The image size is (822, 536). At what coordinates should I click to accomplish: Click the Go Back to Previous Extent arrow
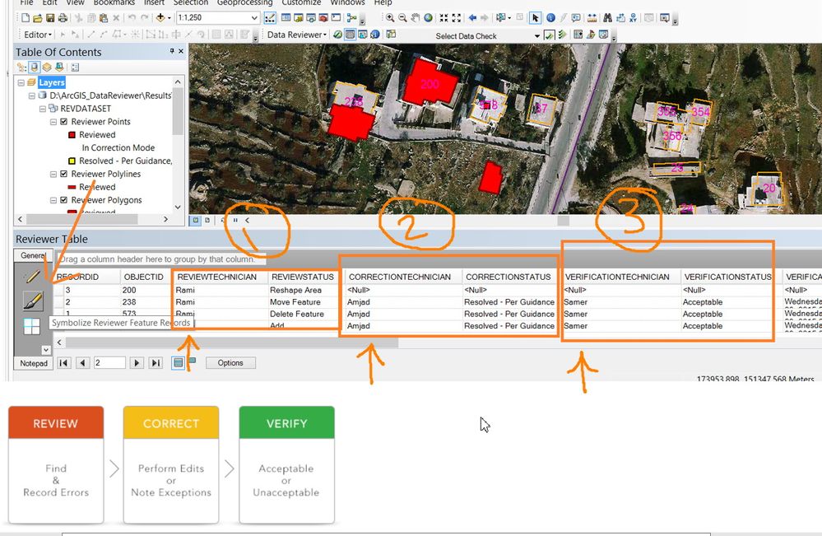coord(472,18)
